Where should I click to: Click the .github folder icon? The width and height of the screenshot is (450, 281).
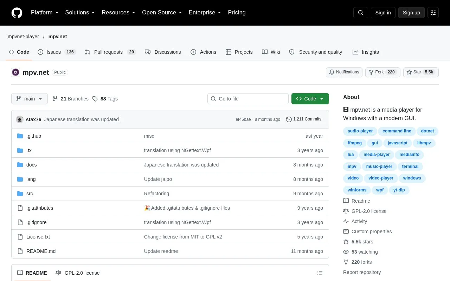(20, 136)
